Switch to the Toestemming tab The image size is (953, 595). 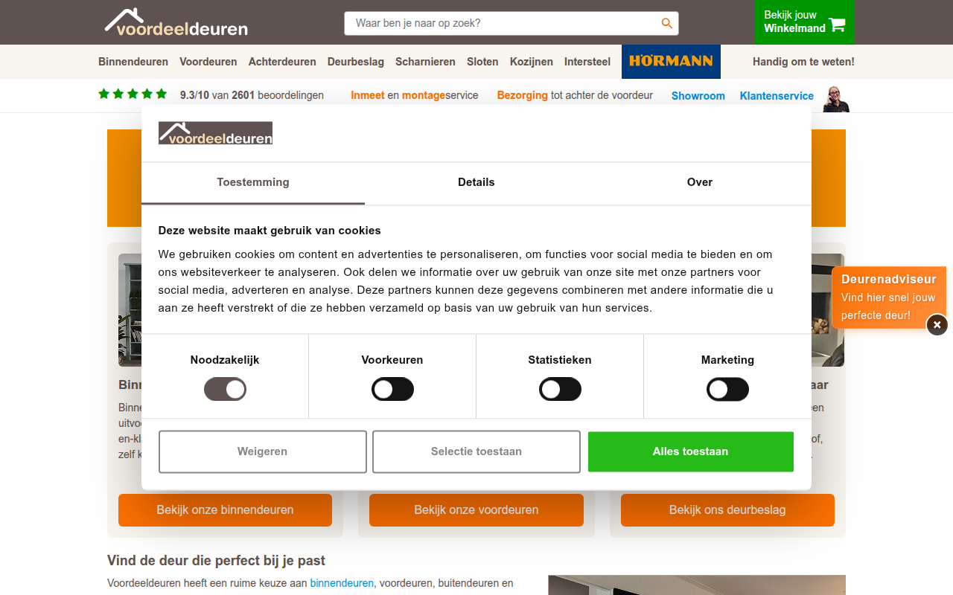253,182
